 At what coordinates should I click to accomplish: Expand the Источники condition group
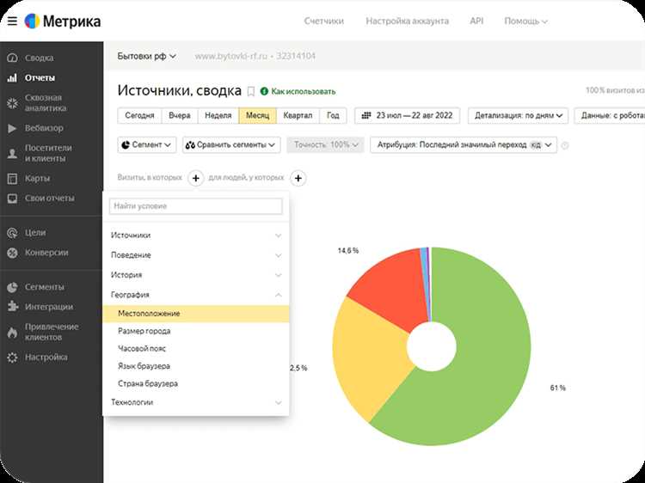point(197,235)
